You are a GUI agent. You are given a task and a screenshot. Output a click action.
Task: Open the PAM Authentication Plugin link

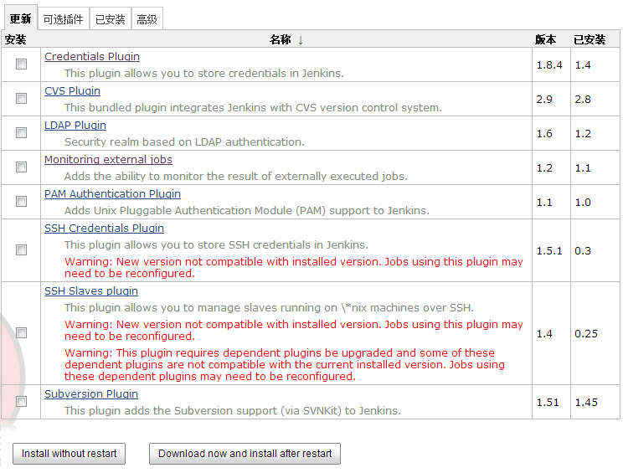pos(112,194)
